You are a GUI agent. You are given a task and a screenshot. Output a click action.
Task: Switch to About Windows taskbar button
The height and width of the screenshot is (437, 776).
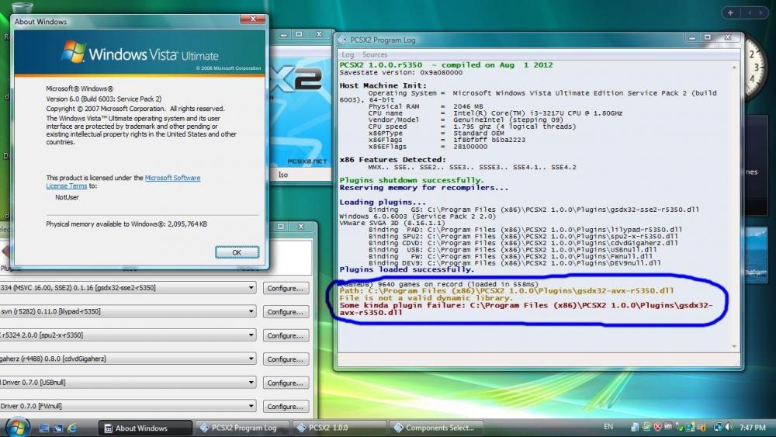[x=144, y=428]
